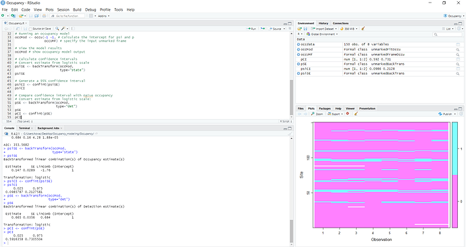The height and width of the screenshot is (247, 466).
Task: Maximize the Environment pane
Action: [x=460, y=24]
